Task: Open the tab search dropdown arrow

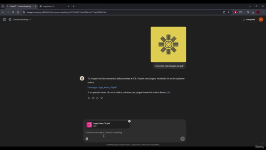Action: coord(3,6)
